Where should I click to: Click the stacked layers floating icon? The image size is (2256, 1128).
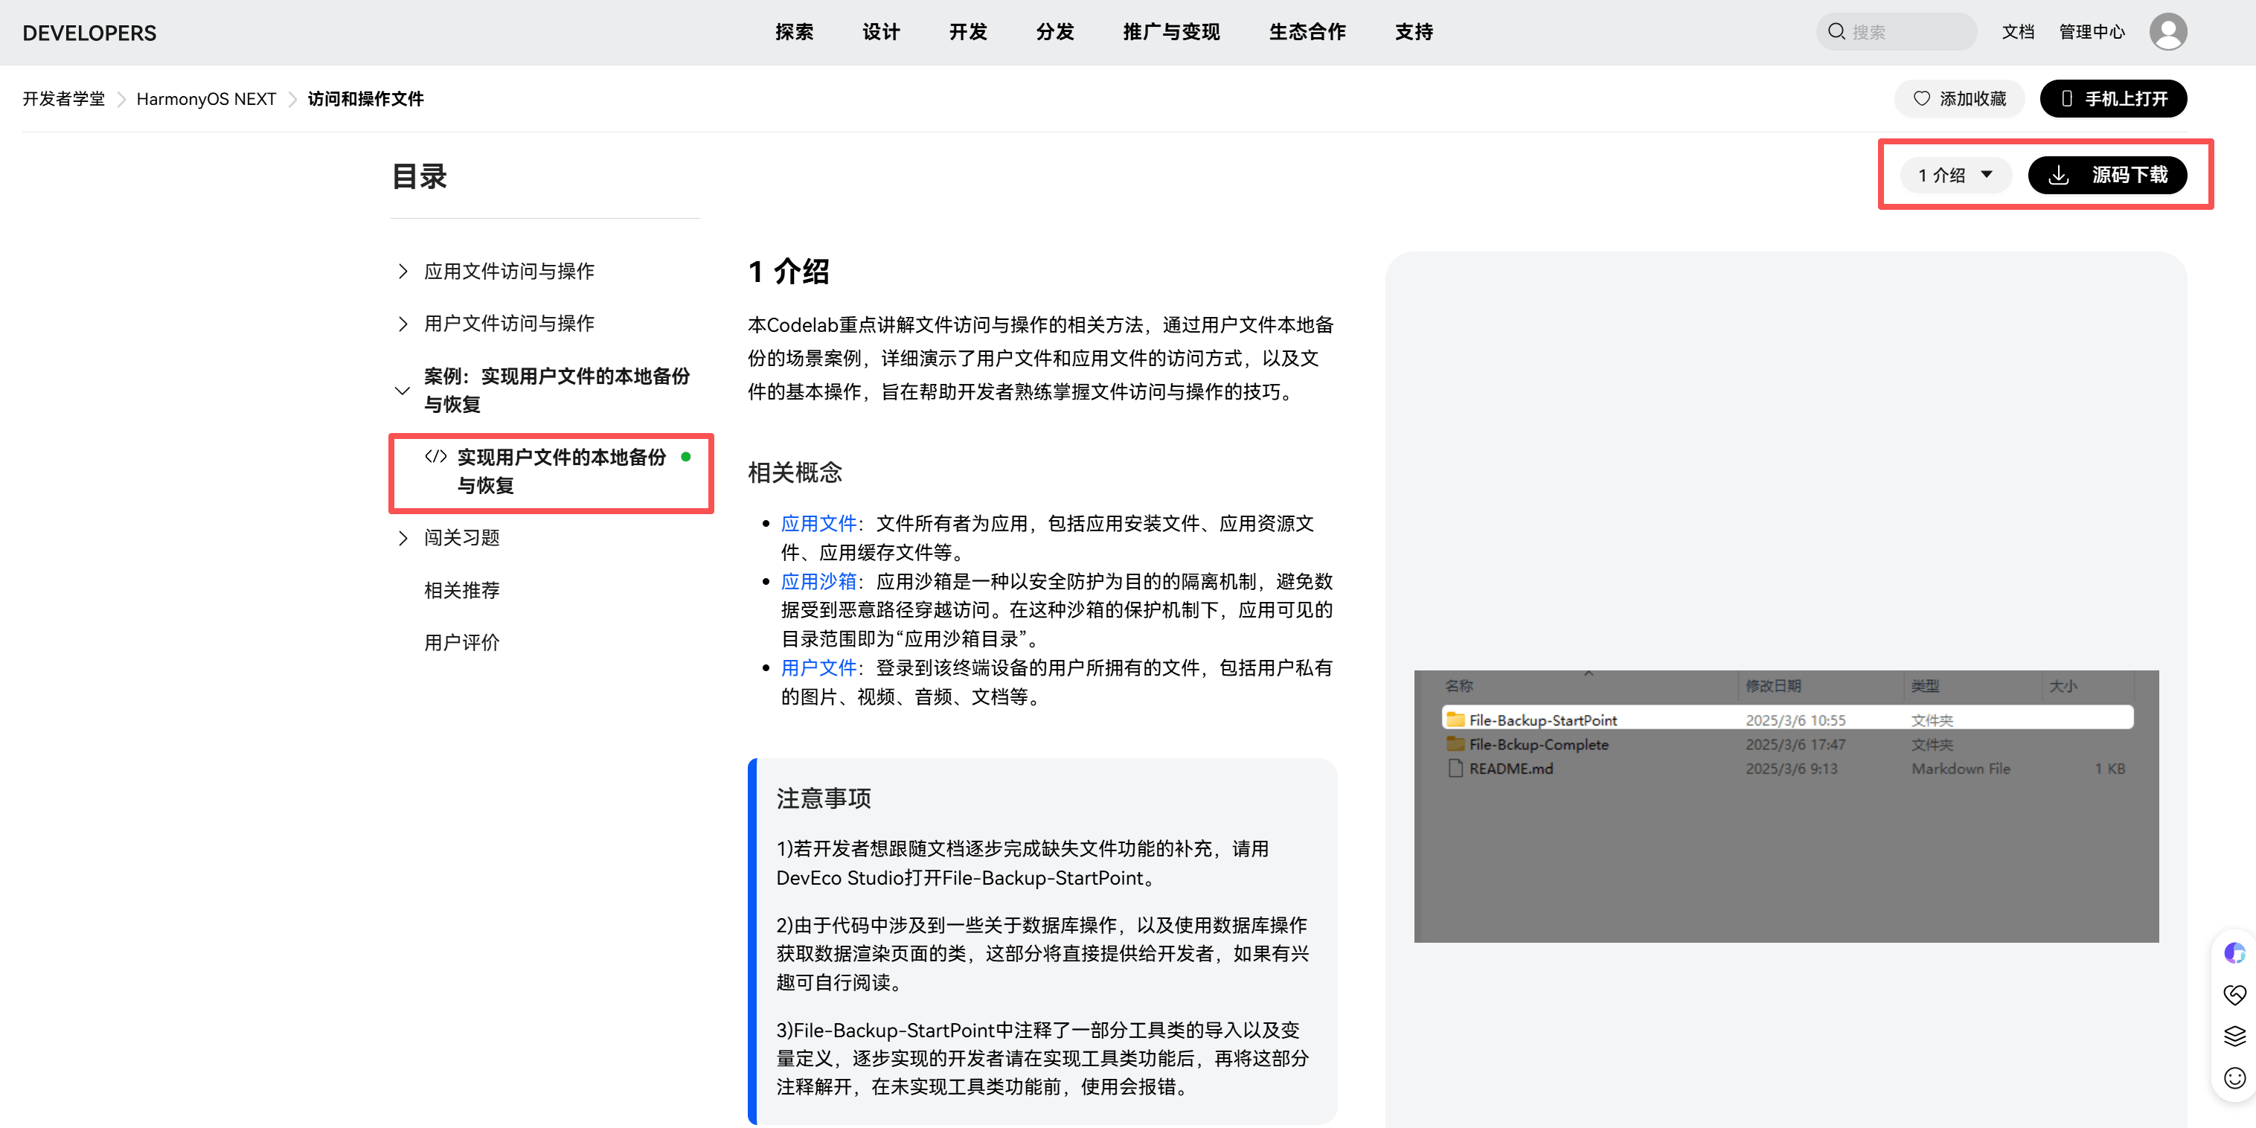coord(2234,1037)
